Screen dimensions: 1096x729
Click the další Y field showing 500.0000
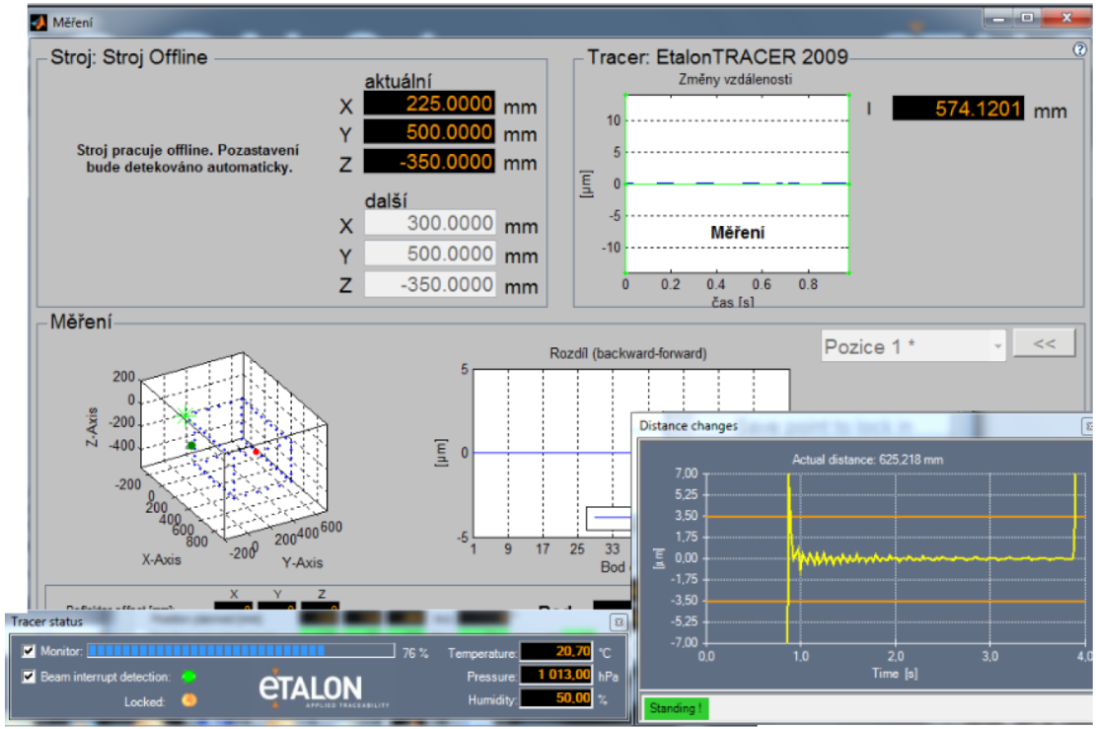click(430, 254)
